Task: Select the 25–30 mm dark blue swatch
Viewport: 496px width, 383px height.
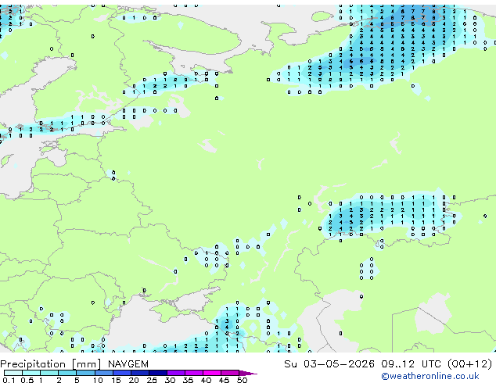Action: 158,373
